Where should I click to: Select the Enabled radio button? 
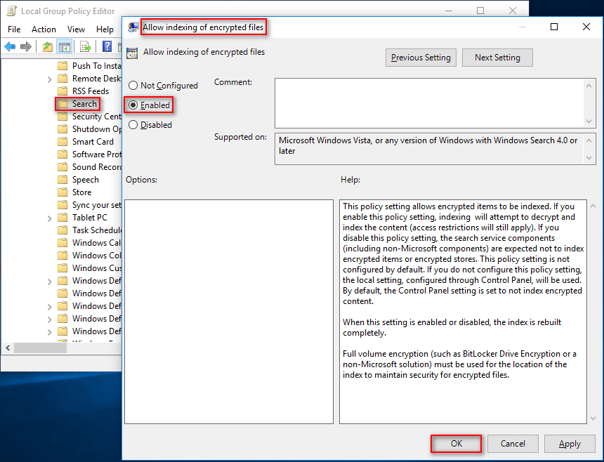pos(133,104)
